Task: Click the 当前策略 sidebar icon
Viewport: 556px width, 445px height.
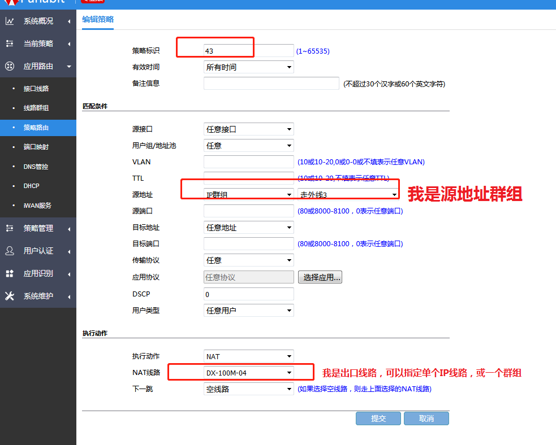Action: [10, 43]
